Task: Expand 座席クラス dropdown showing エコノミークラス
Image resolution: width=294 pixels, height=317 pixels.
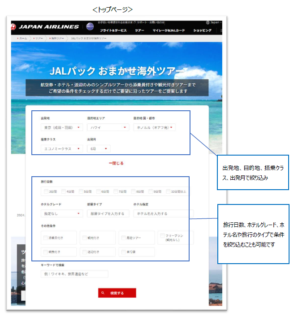Action: pyautogui.click(x=62, y=148)
